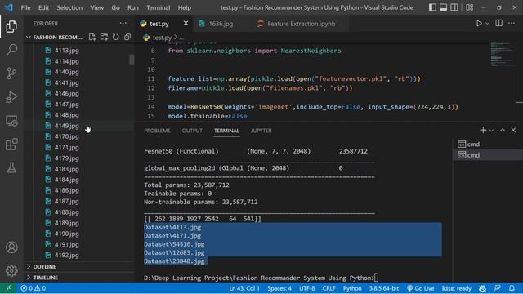
Task: Go to line via Ln 43, Col 1
Action: (x=244, y=288)
